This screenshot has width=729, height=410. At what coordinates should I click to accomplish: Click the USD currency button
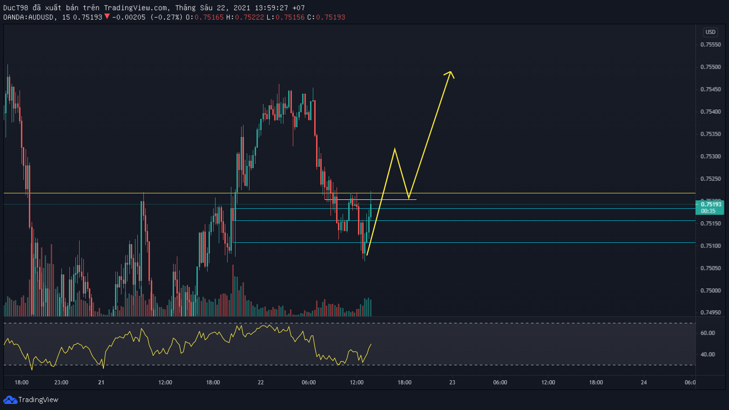pos(710,32)
